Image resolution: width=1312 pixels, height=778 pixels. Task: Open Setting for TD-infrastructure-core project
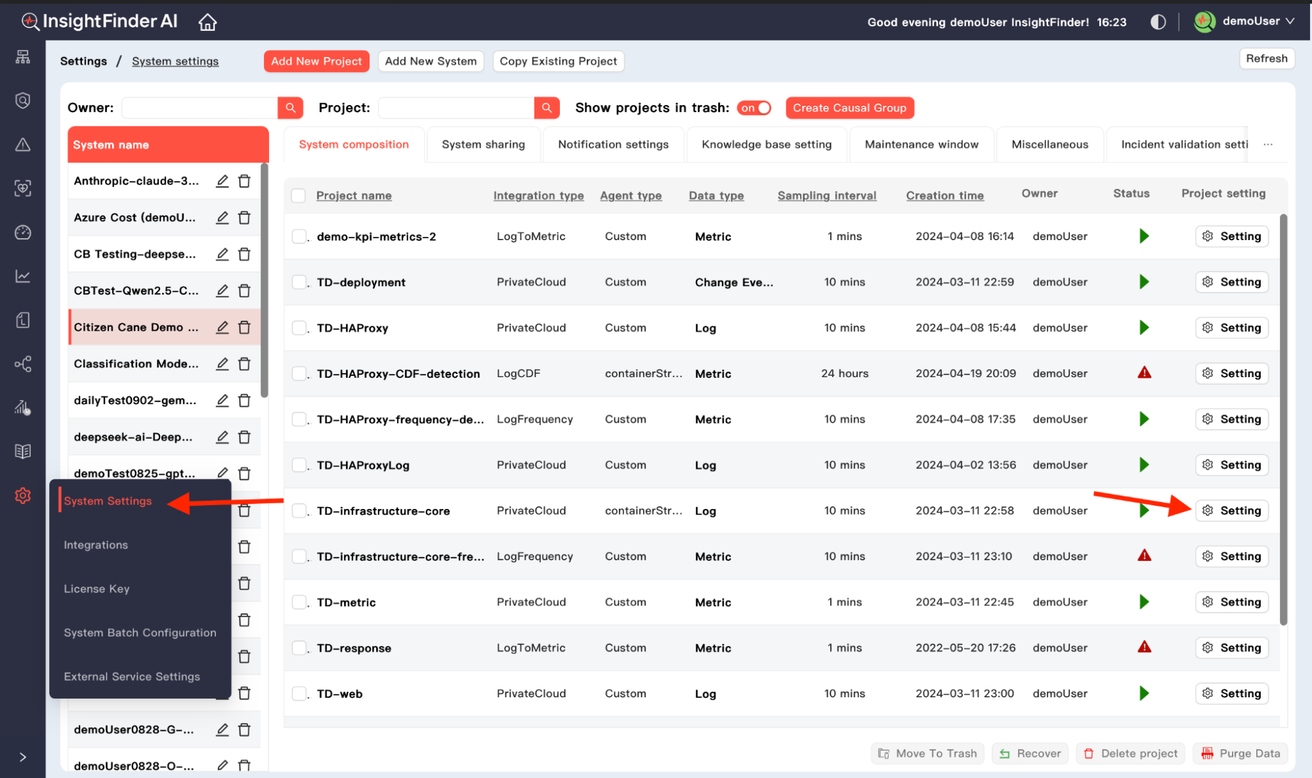coord(1232,510)
